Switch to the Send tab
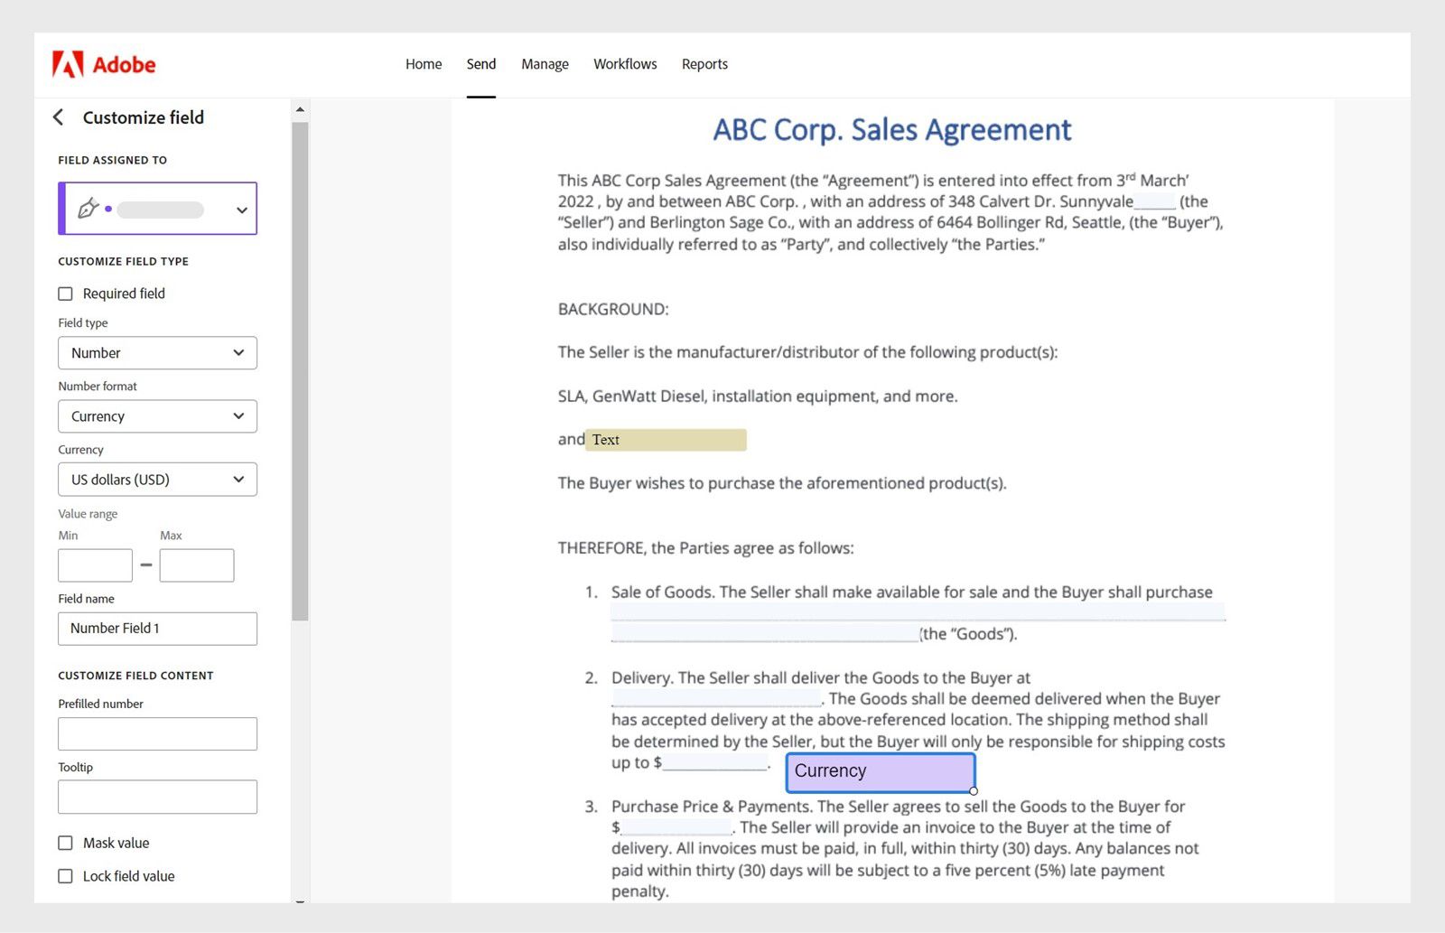The width and height of the screenshot is (1445, 933). [481, 64]
